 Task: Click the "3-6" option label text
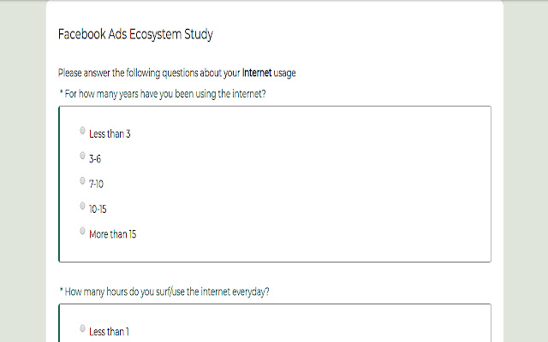tap(96, 159)
